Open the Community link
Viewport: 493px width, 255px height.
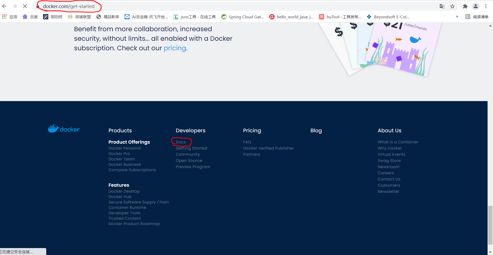pyautogui.click(x=188, y=154)
